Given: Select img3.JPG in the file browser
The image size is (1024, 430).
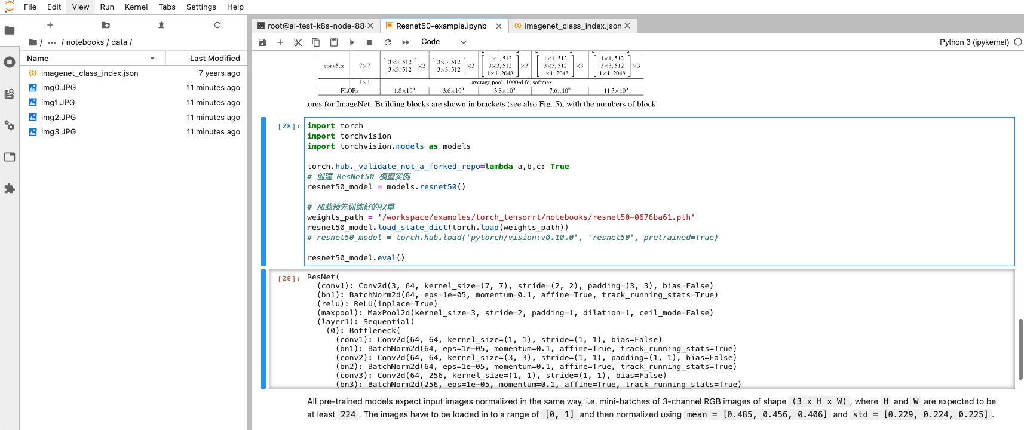Looking at the screenshot, I should 134,131.
